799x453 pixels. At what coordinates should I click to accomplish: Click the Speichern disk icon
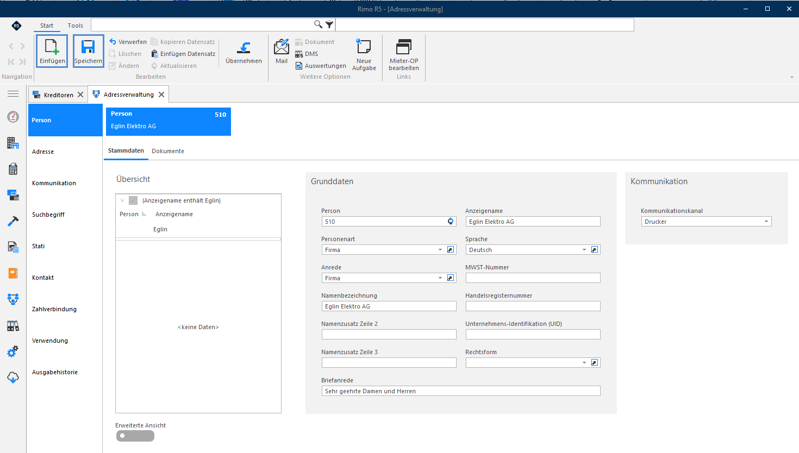coord(88,51)
